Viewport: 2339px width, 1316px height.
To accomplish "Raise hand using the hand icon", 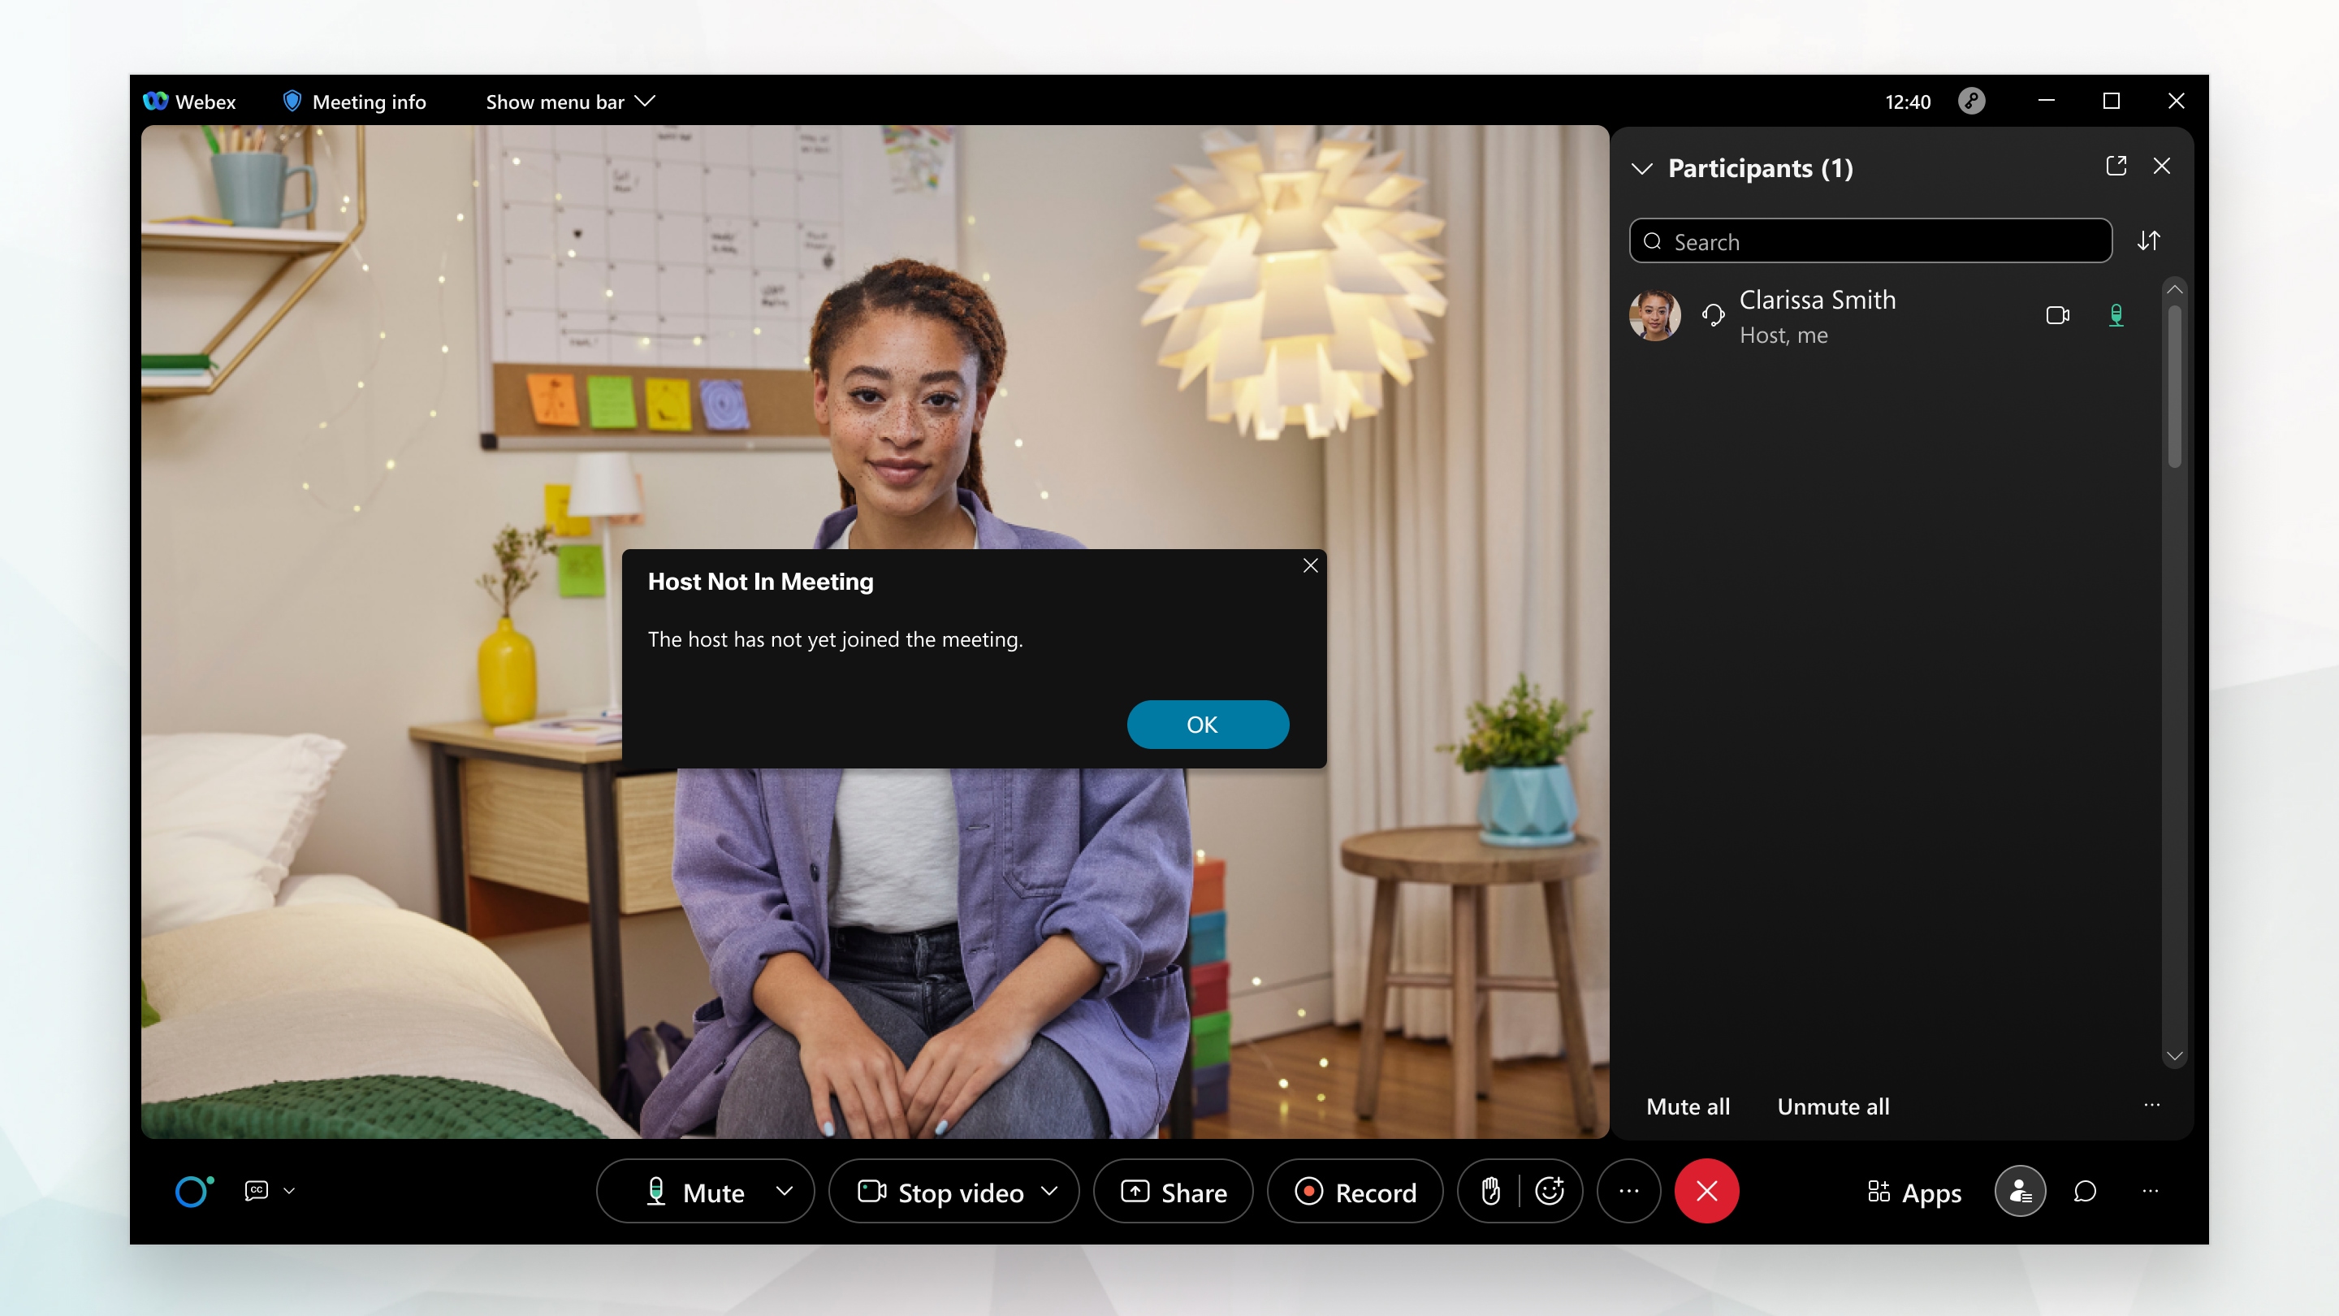I will [x=1490, y=1191].
